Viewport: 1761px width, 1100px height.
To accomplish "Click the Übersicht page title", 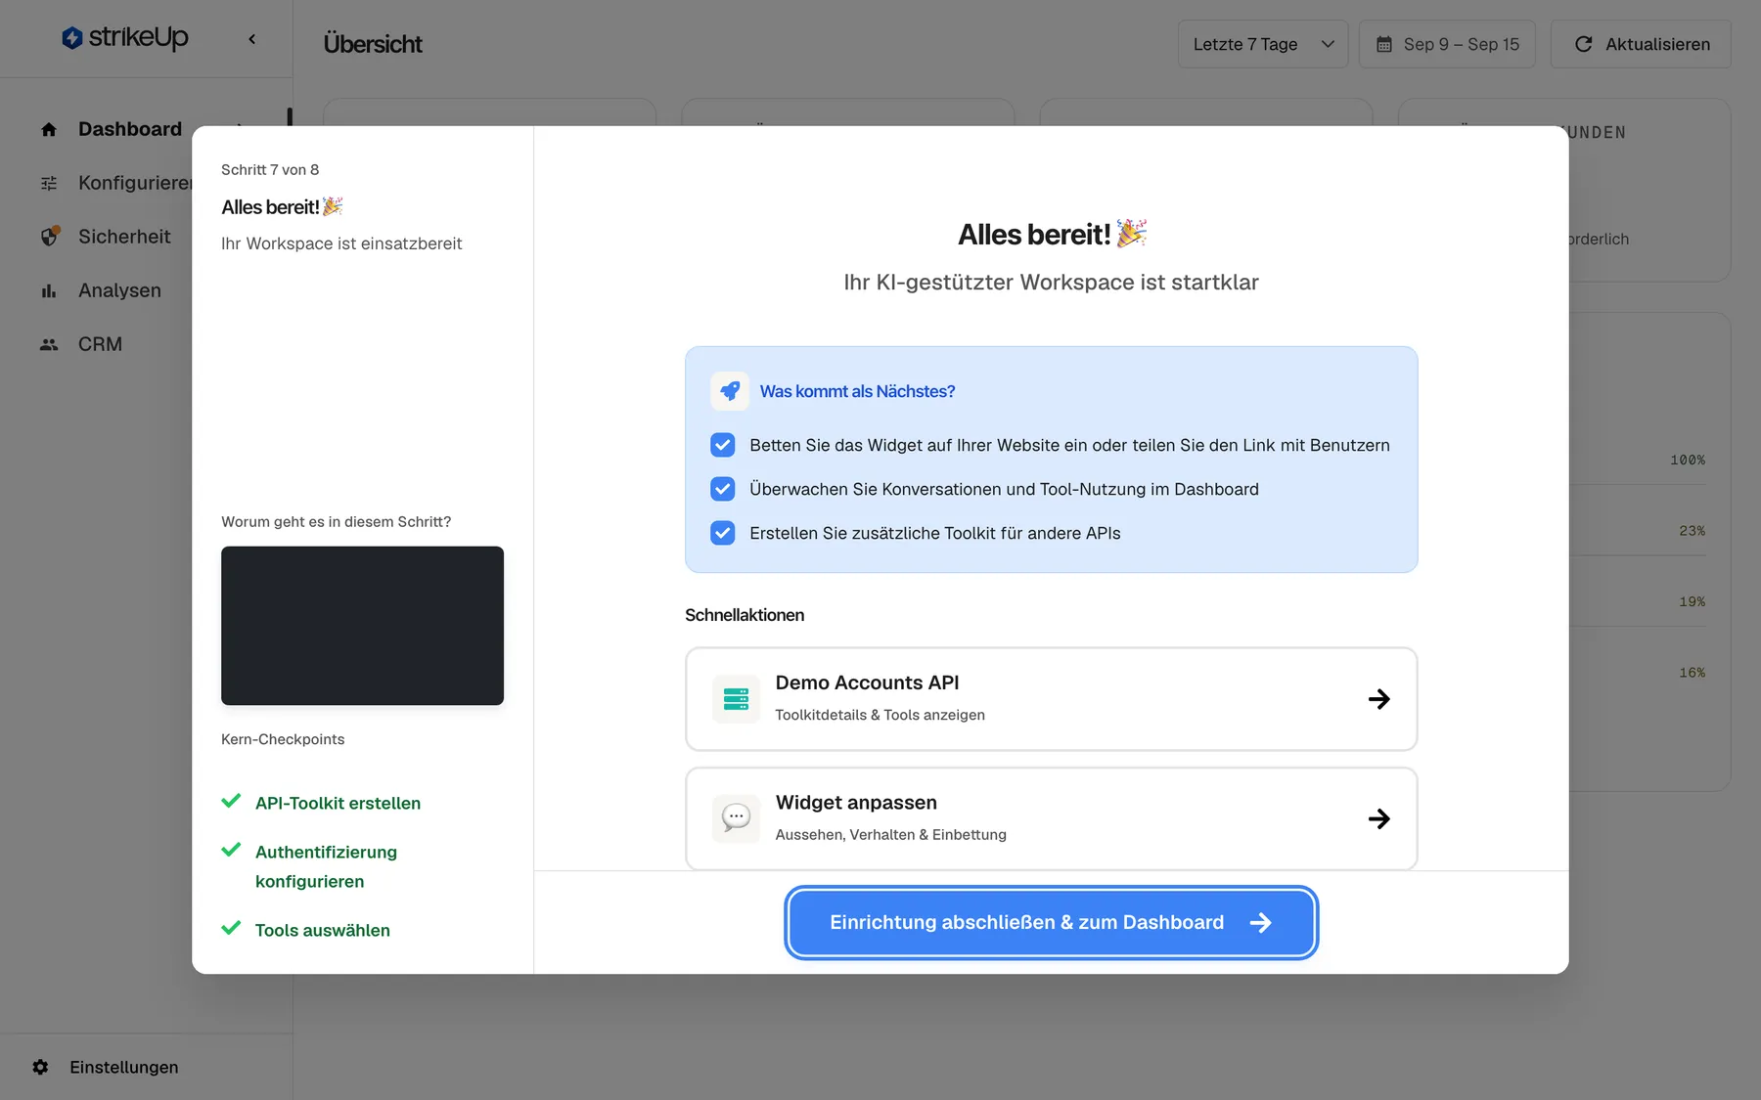I will tap(373, 44).
